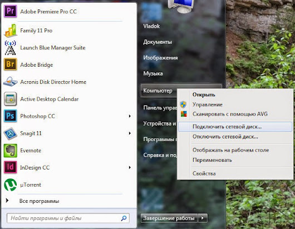Click the µTorrent green icon
This screenshot has width=295, height=229.
pyautogui.click(x=11, y=185)
